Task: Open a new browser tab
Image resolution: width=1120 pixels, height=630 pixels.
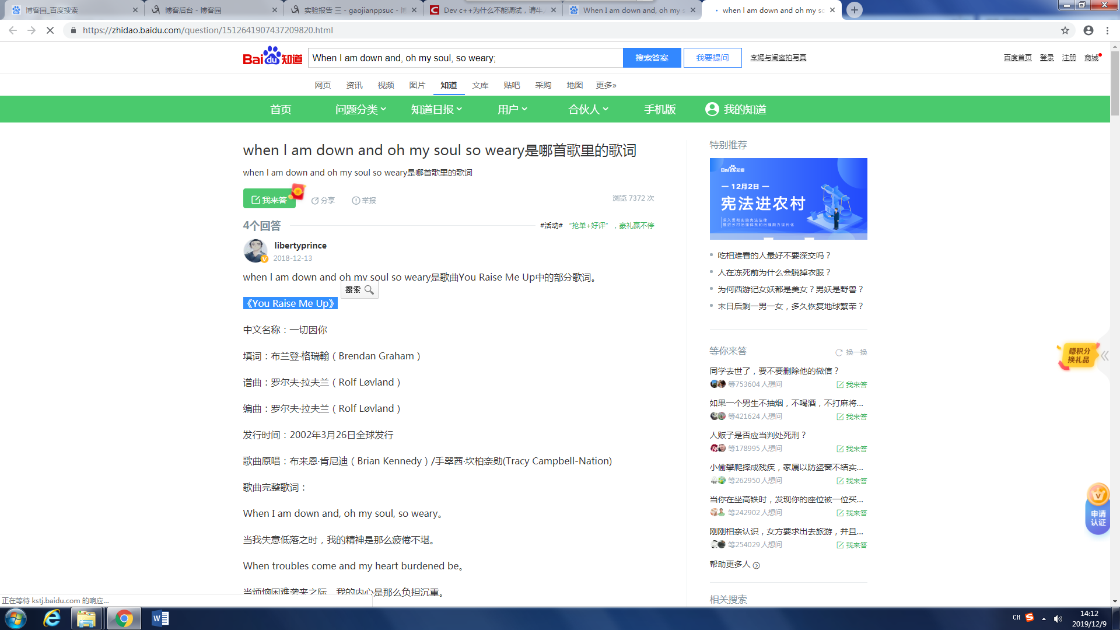Action: 855,10
